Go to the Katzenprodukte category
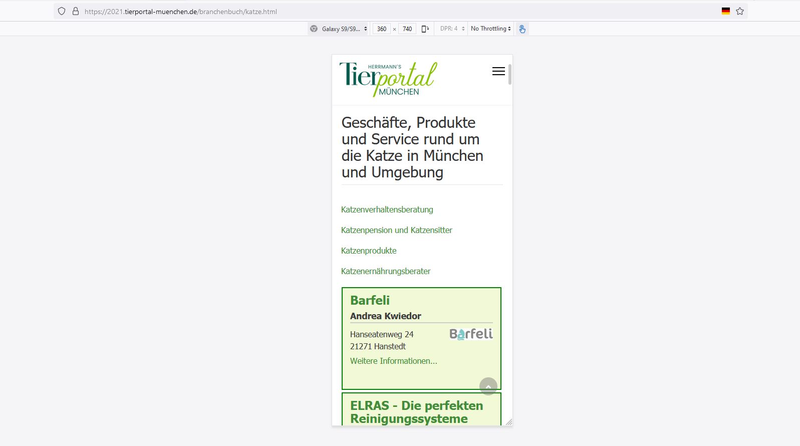The width and height of the screenshot is (800, 446). tap(369, 251)
